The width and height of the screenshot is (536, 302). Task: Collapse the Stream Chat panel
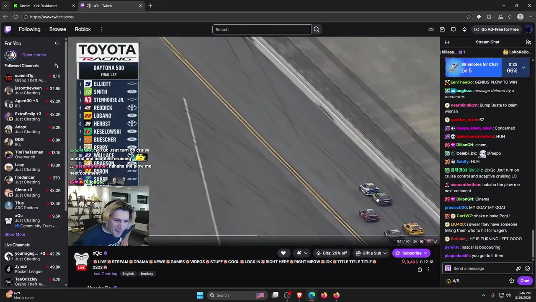point(447,42)
